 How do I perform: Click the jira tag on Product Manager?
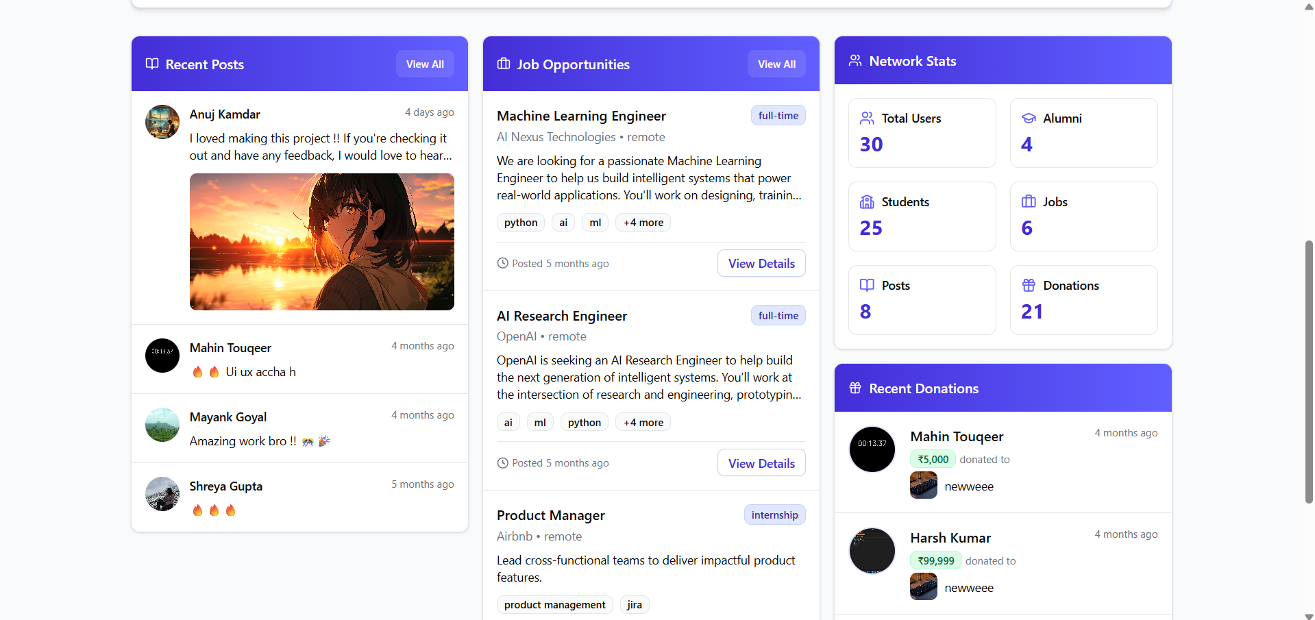(x=635, y=605)
